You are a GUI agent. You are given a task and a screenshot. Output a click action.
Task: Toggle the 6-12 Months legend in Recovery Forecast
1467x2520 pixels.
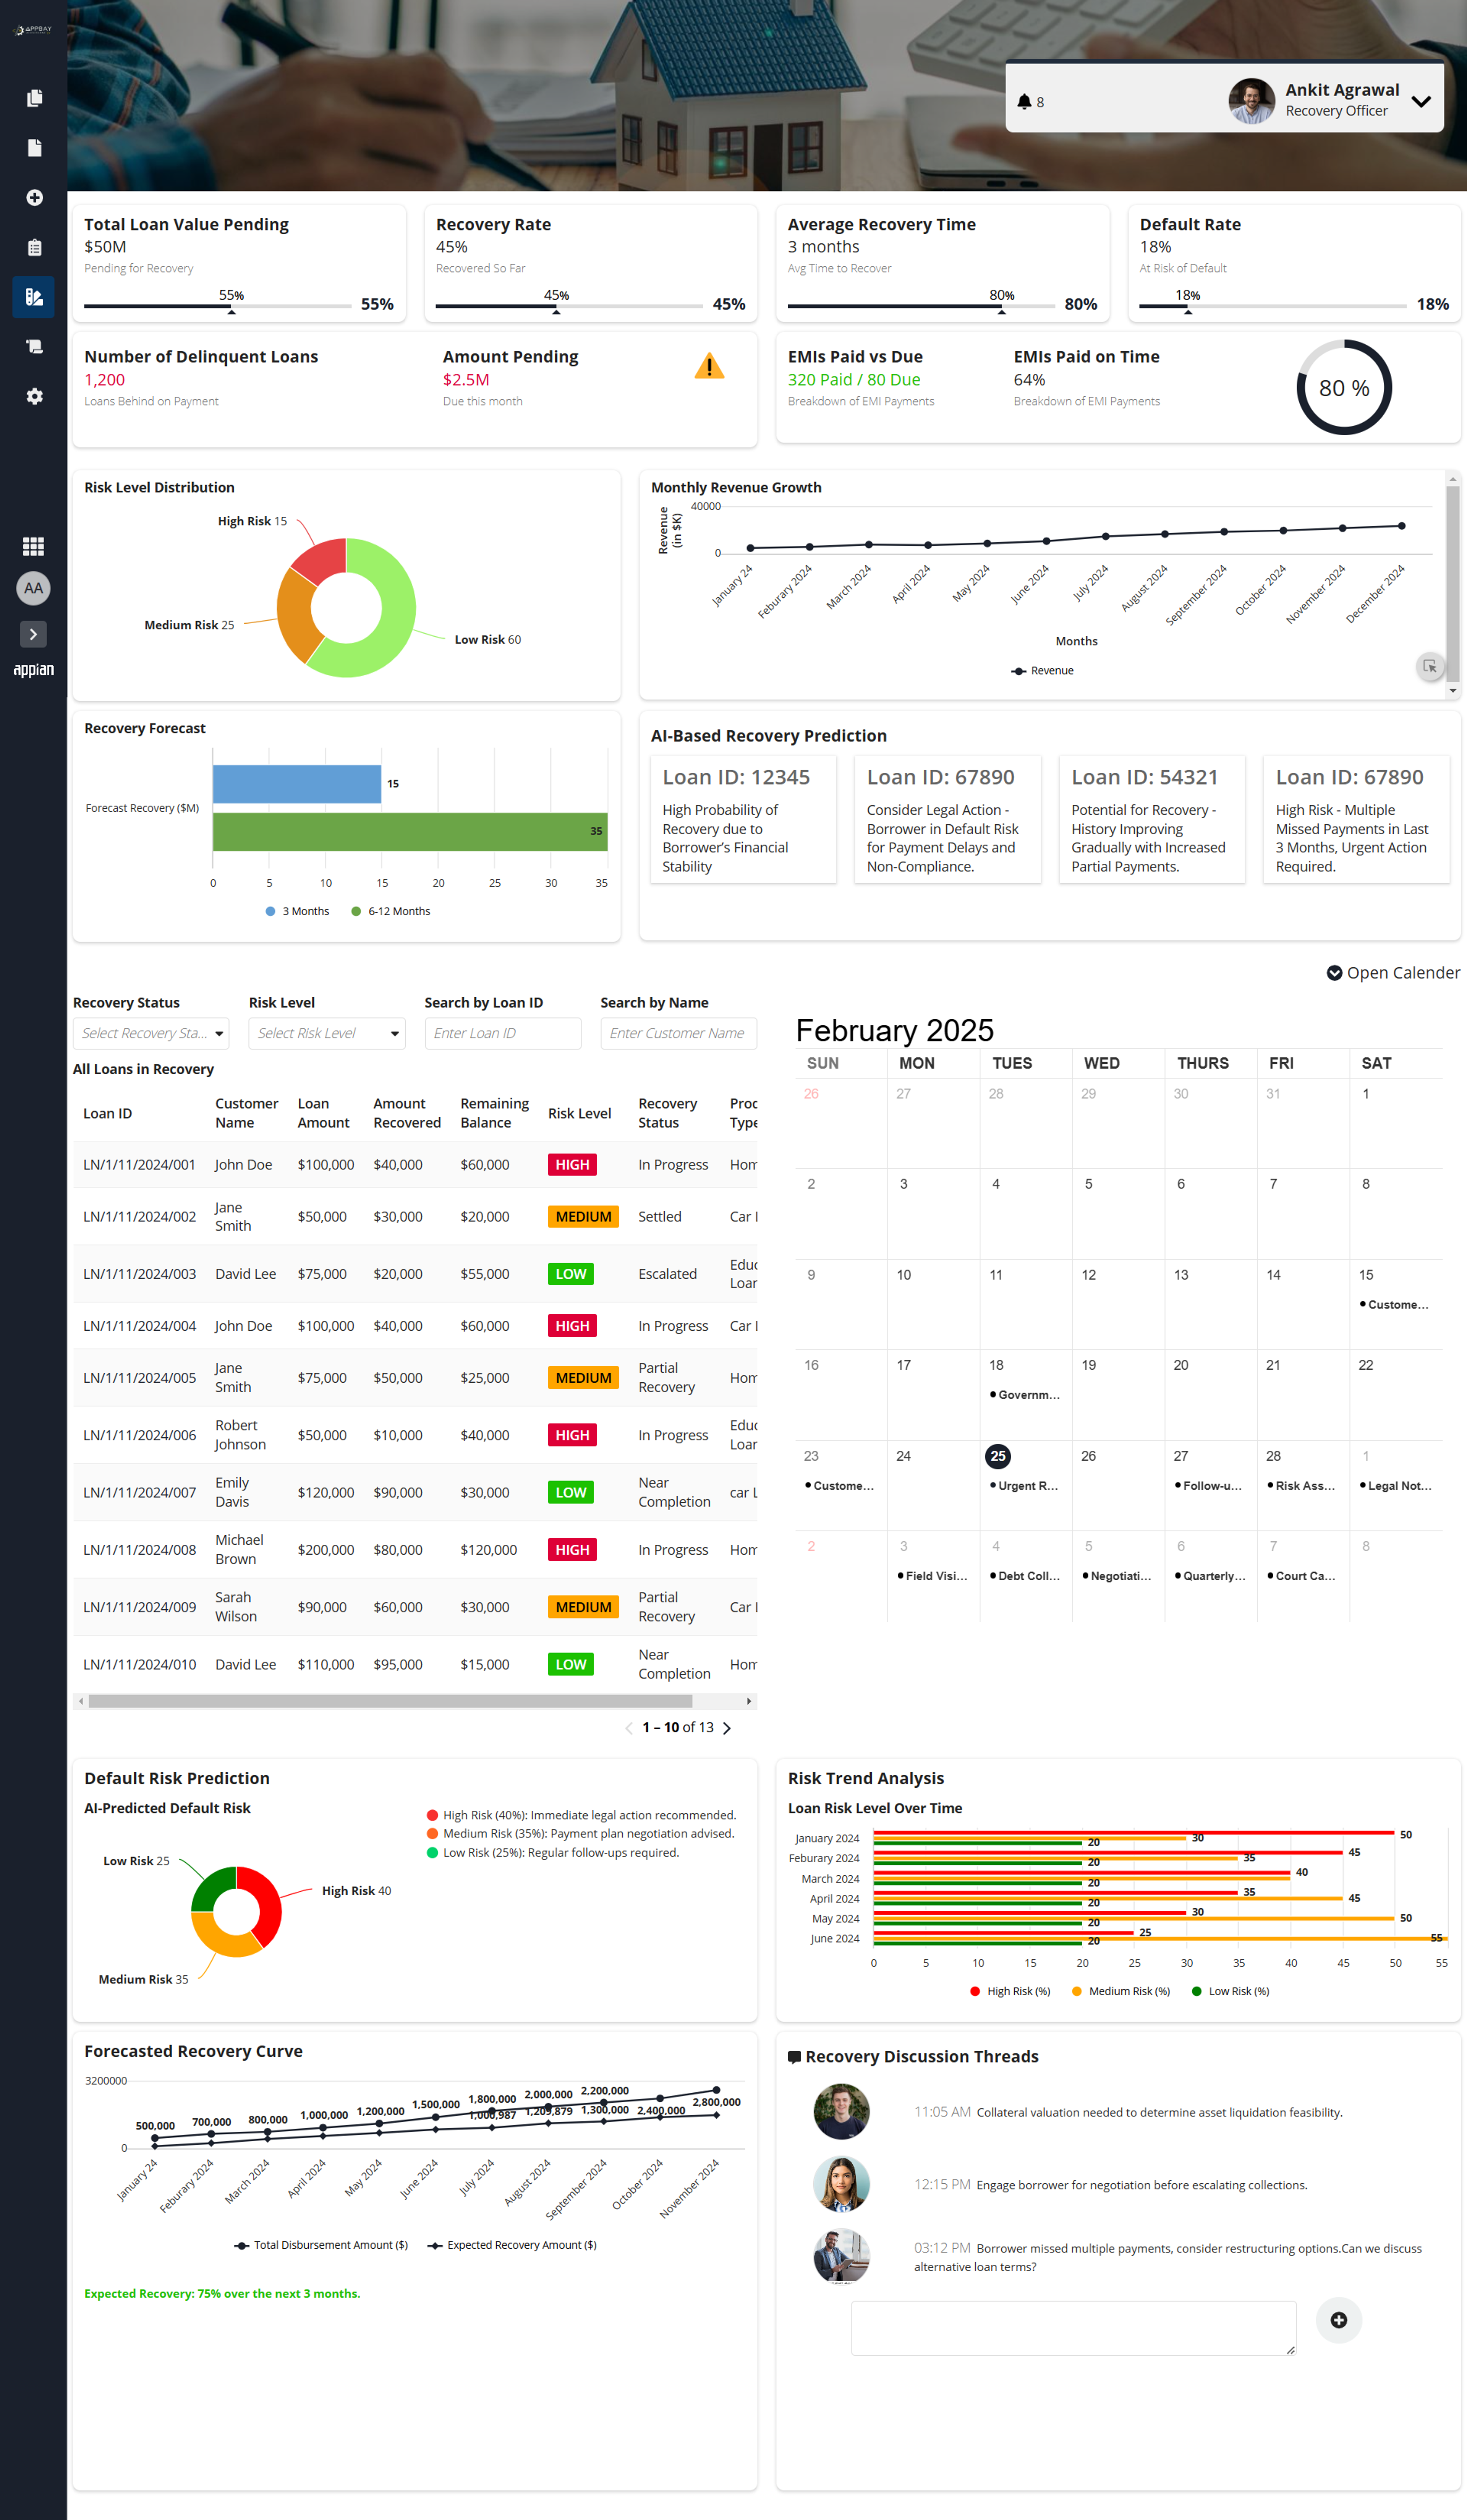[x=391, y=911]
